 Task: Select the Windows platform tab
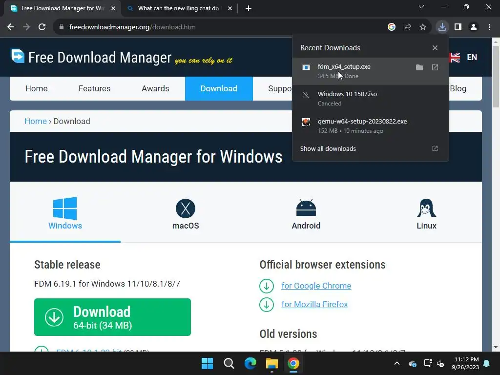[x=65, y=213]
